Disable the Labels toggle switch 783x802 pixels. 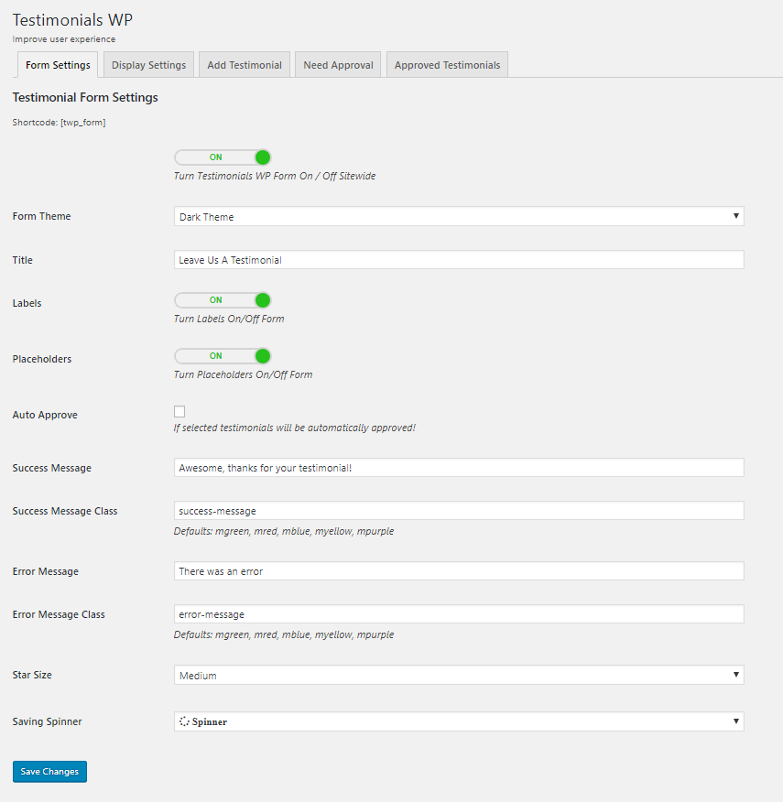click(x=223, y=300)
